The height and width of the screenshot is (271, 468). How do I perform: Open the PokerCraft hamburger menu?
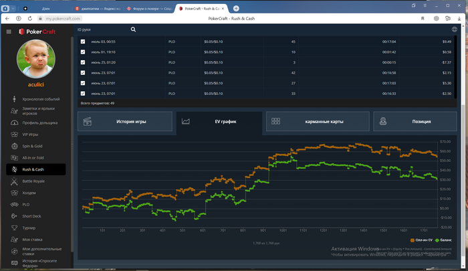[9, 31]
